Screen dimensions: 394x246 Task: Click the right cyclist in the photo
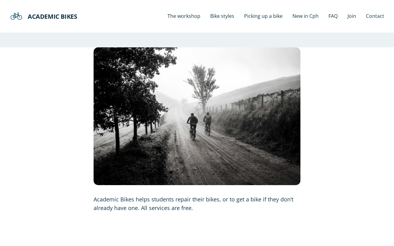tap(208, 124)
